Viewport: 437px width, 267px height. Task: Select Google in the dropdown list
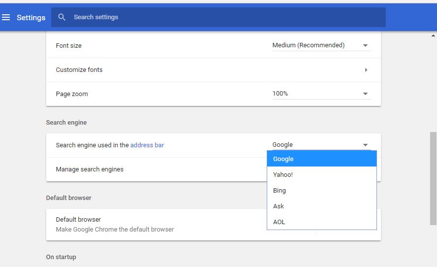click(322, 159)
